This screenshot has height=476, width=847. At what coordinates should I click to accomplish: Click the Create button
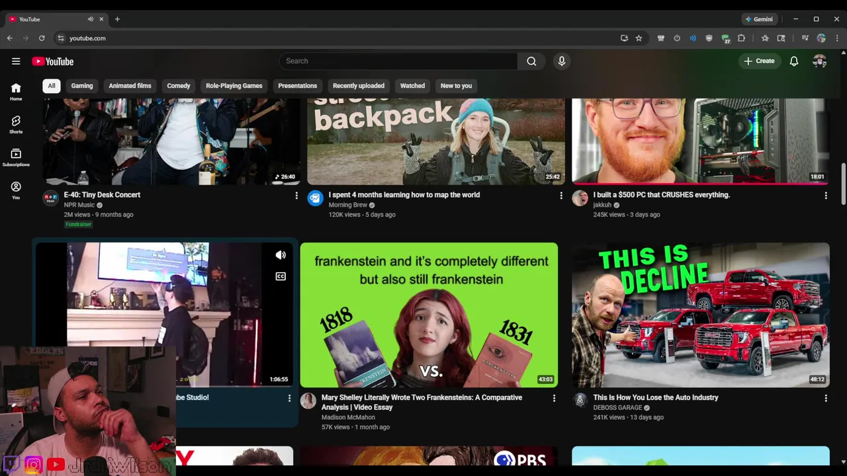pyautogui.click(x=760, y=61)
